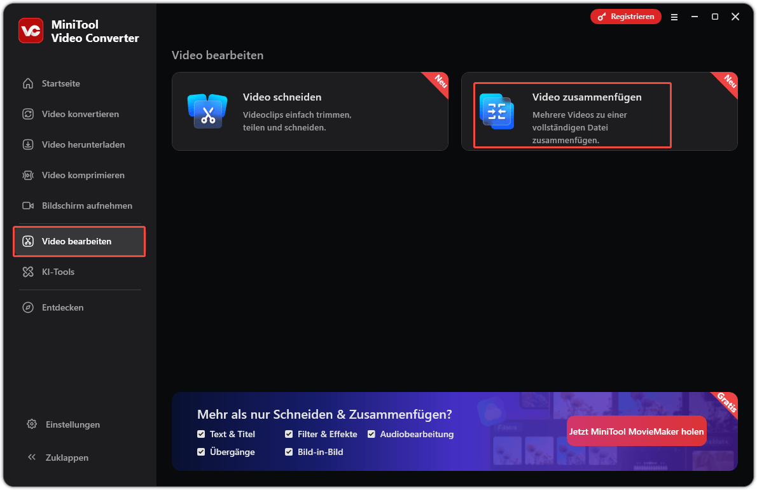This screenshot has width=757, height=490.
Task: Click text 'Mehrere Videos zu einer'
Action: point(580,115)
